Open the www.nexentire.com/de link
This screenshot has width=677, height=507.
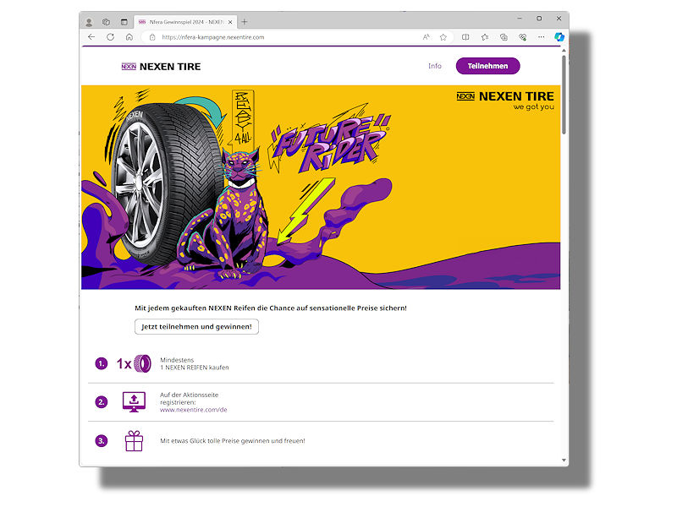tap(194, 410)
